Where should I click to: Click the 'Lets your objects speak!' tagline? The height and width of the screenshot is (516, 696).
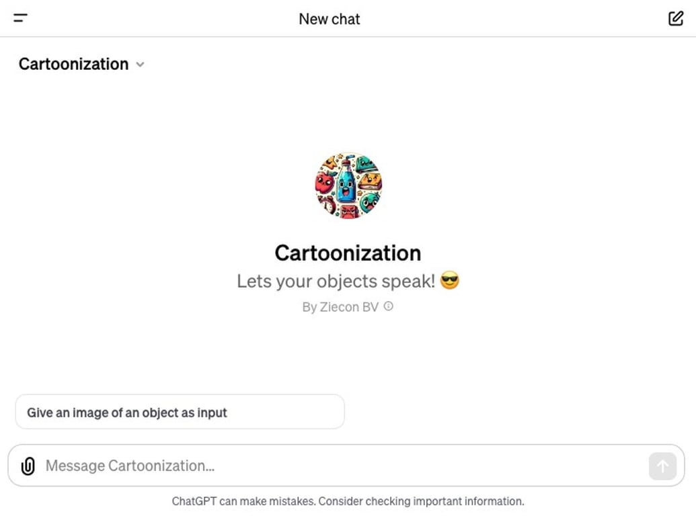pyautogui.click(x=335, y=281)
